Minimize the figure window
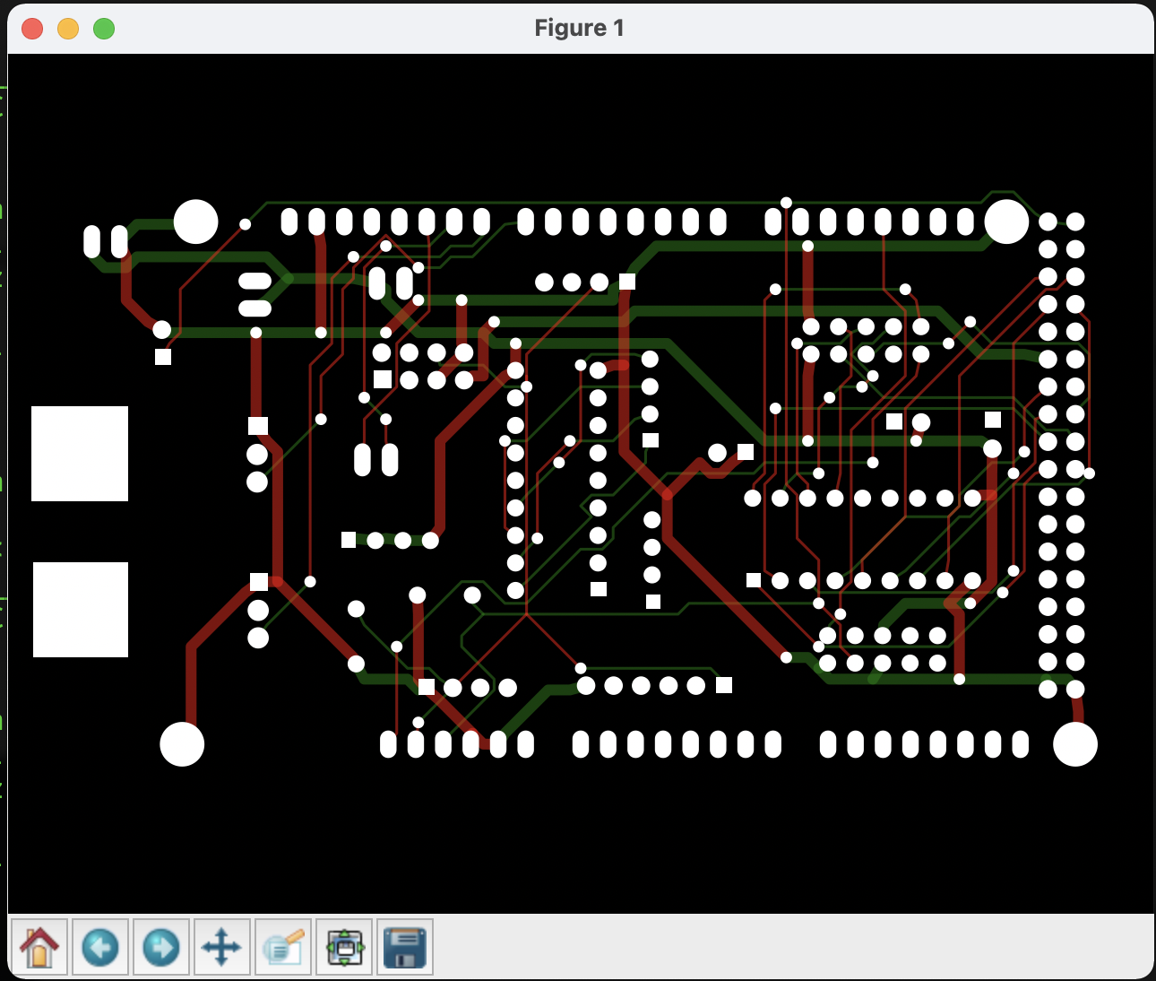The height and width of the screenshot is (981, 1156). coord(67,28)
